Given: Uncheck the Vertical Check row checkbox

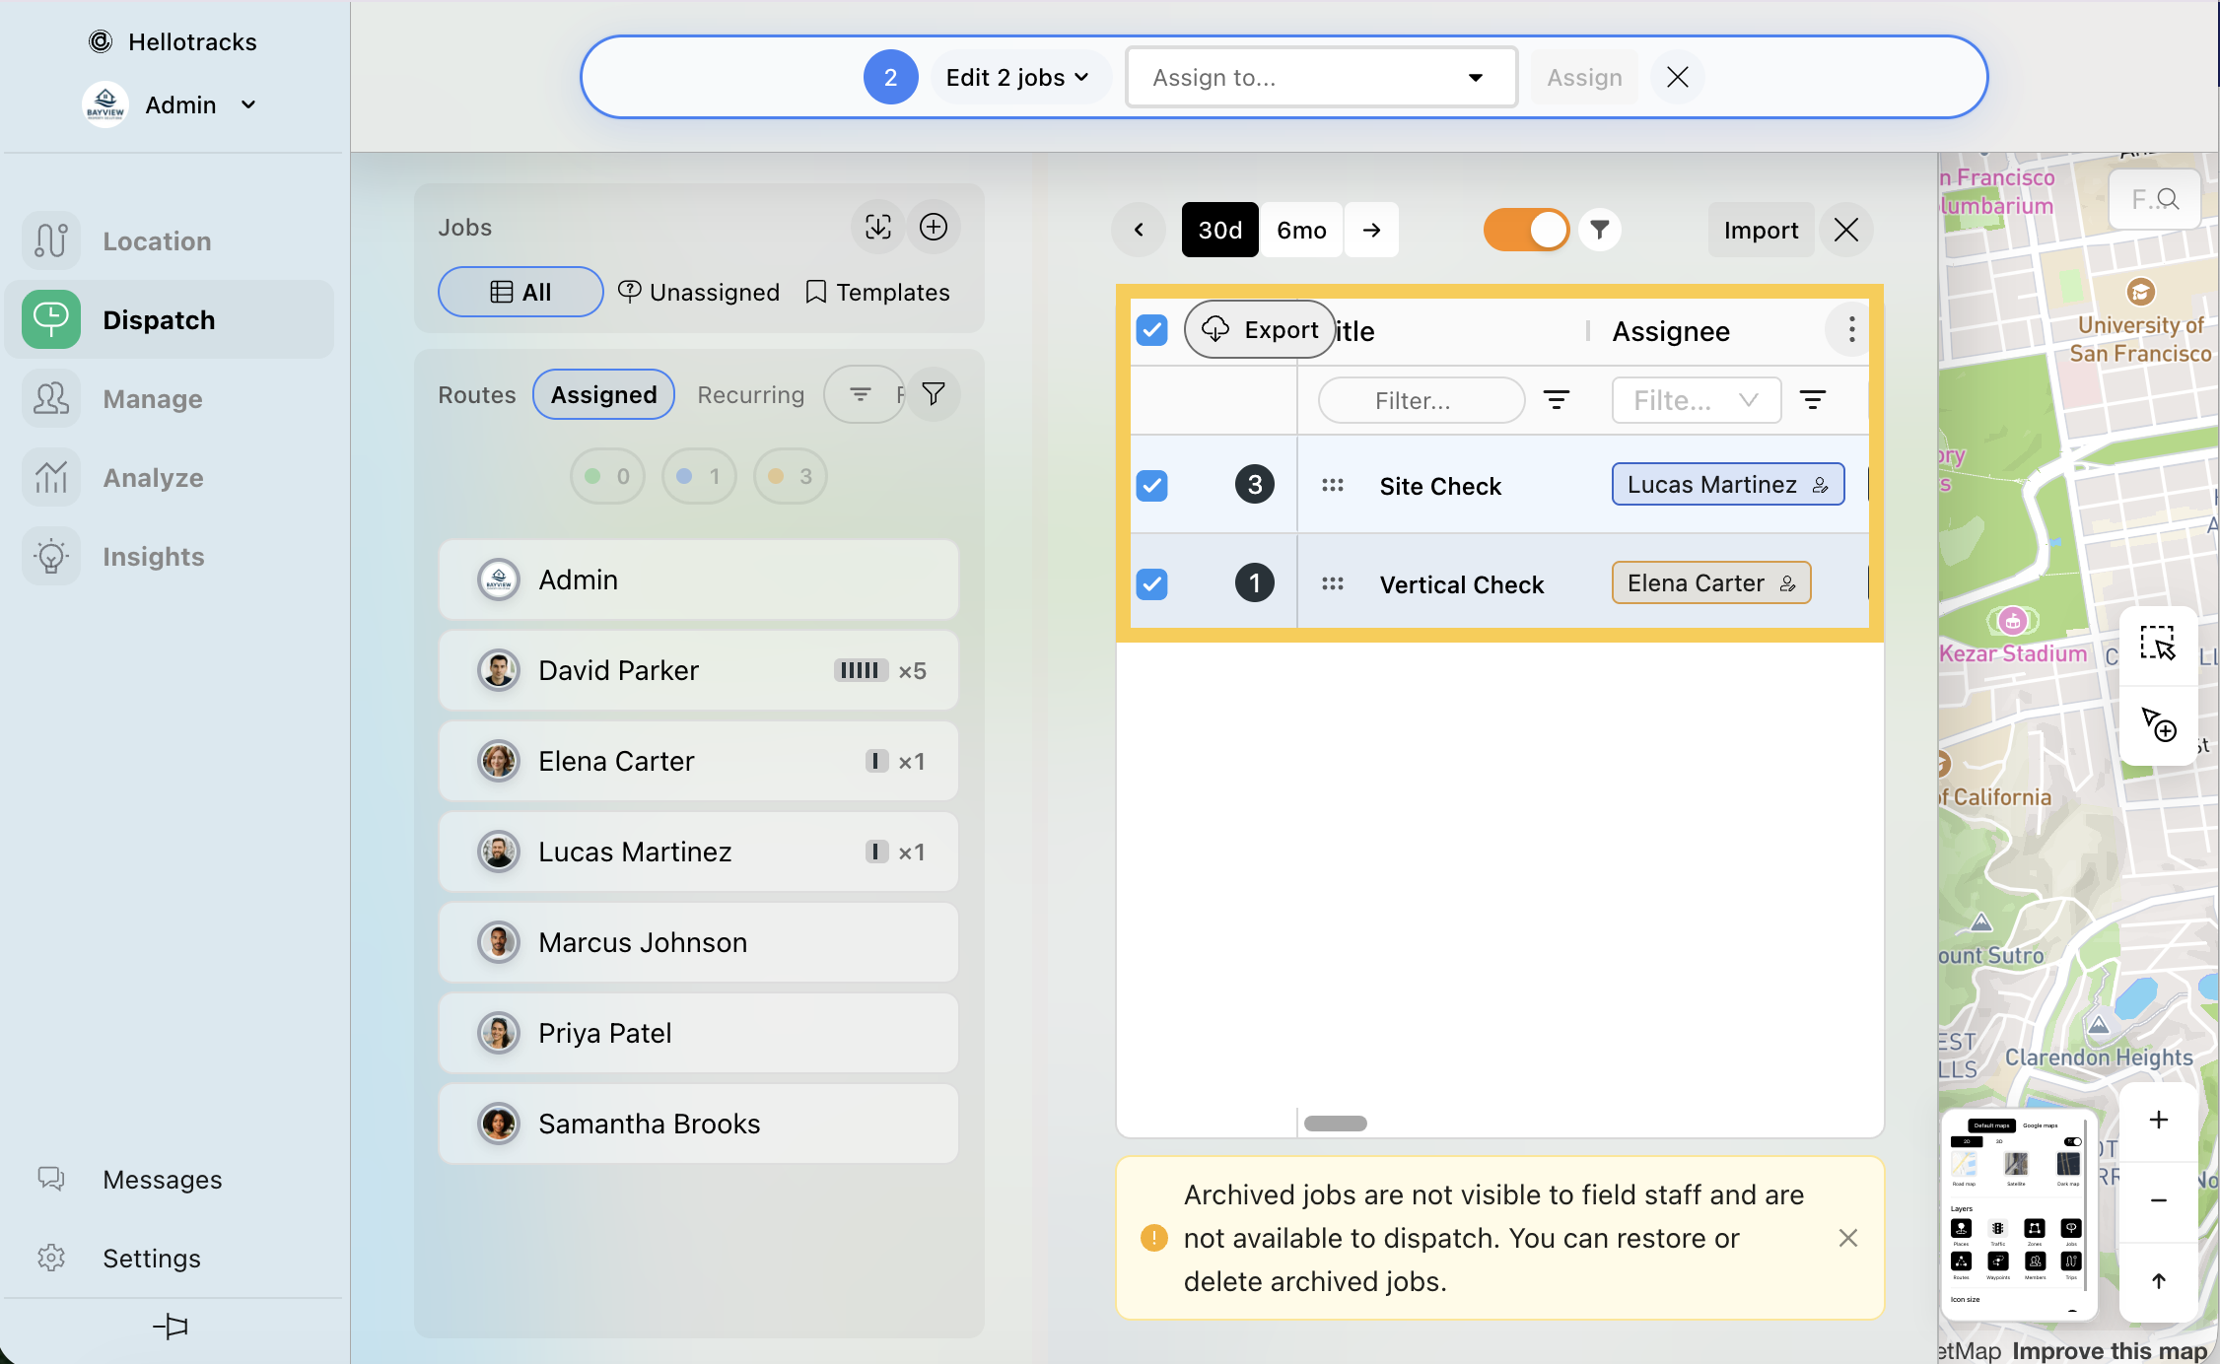Looking at the screenshot, I should click(1151, 583).
